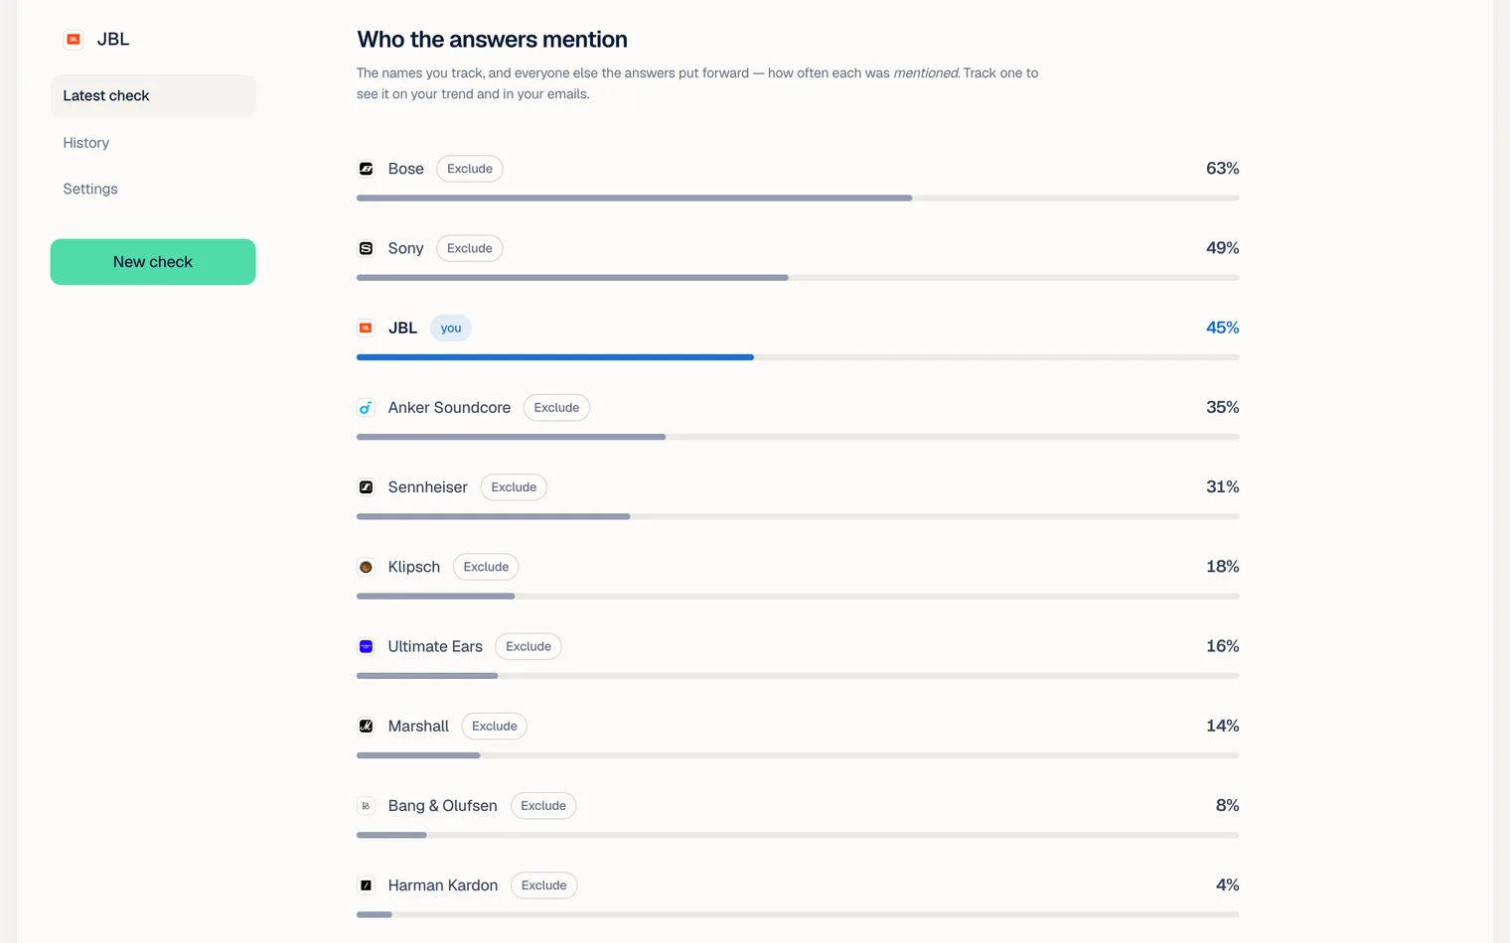The width and height of the screenshot is (1510, 943).
Task: Exclude Harman Kardon from the list
Action: 544,885
